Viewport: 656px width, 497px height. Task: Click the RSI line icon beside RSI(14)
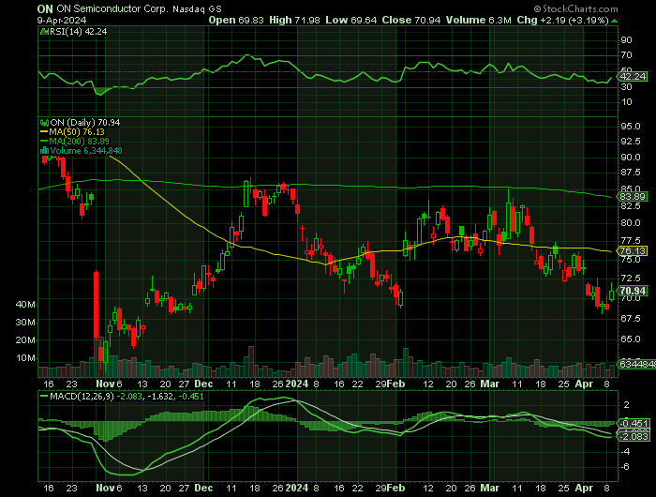pos(44,31)
